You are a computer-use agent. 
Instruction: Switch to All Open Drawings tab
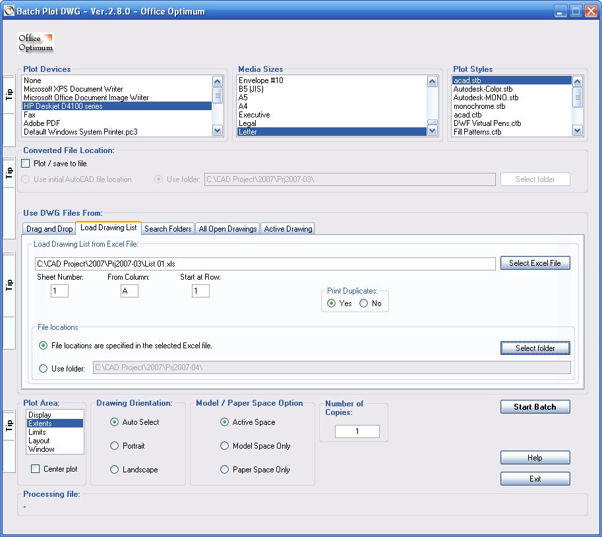pyautogui.click(x=227, y=228)
